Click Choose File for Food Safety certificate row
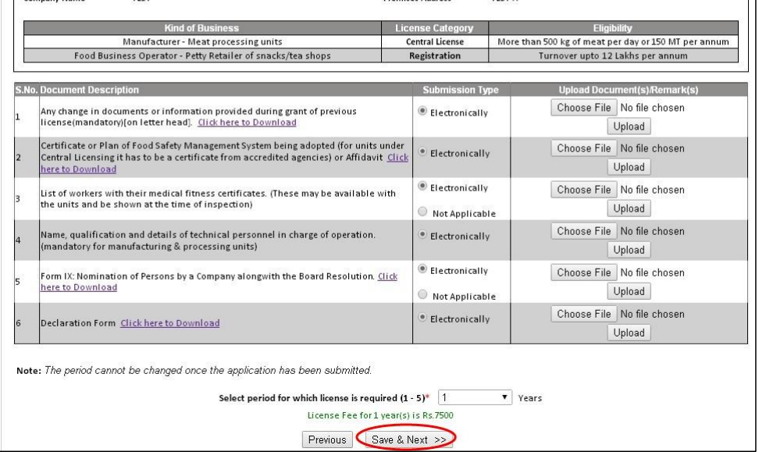Screen dimensions: 759x452 (584, 148)
